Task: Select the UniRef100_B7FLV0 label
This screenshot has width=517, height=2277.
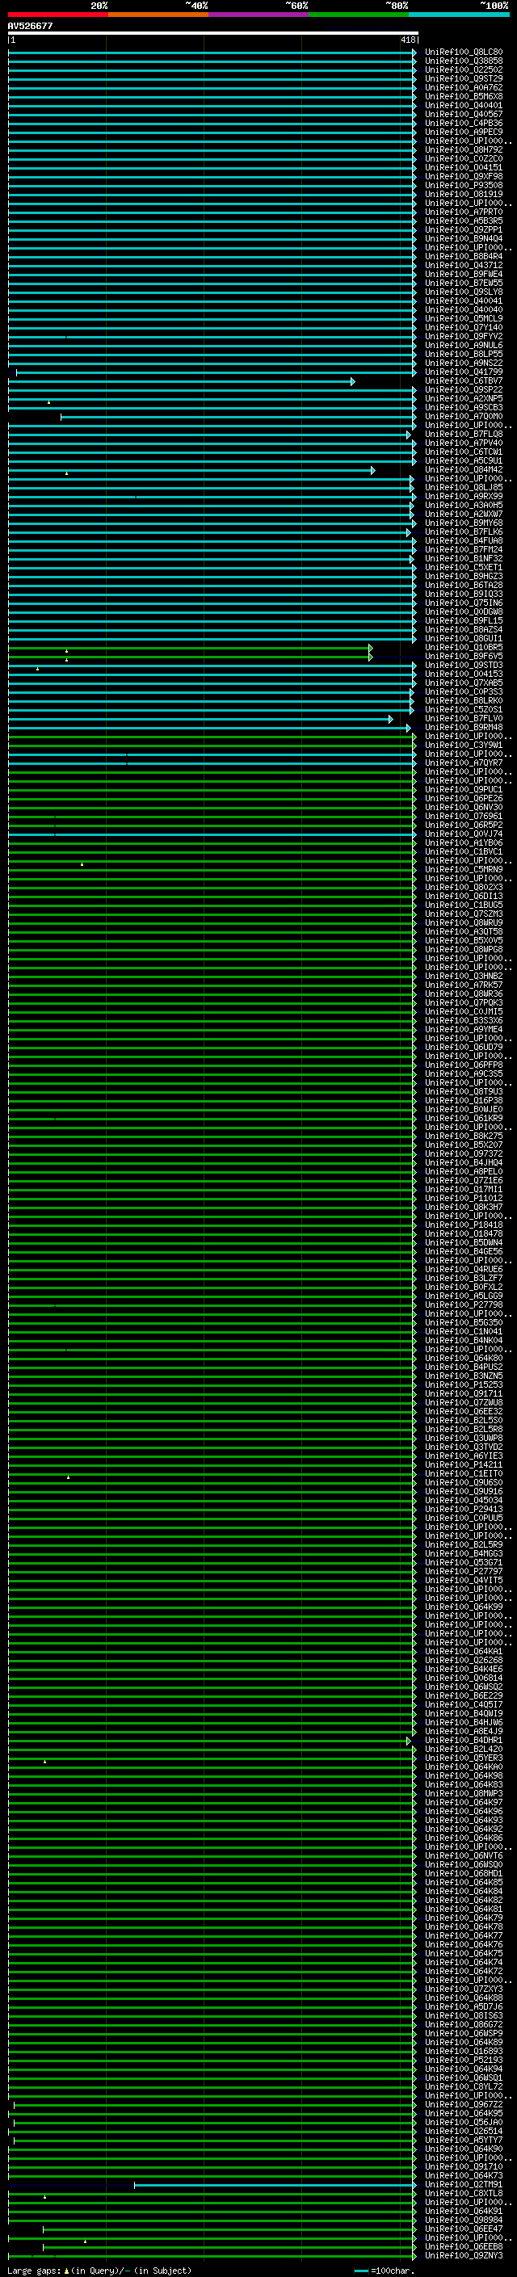Action: (x=463, y=719)
